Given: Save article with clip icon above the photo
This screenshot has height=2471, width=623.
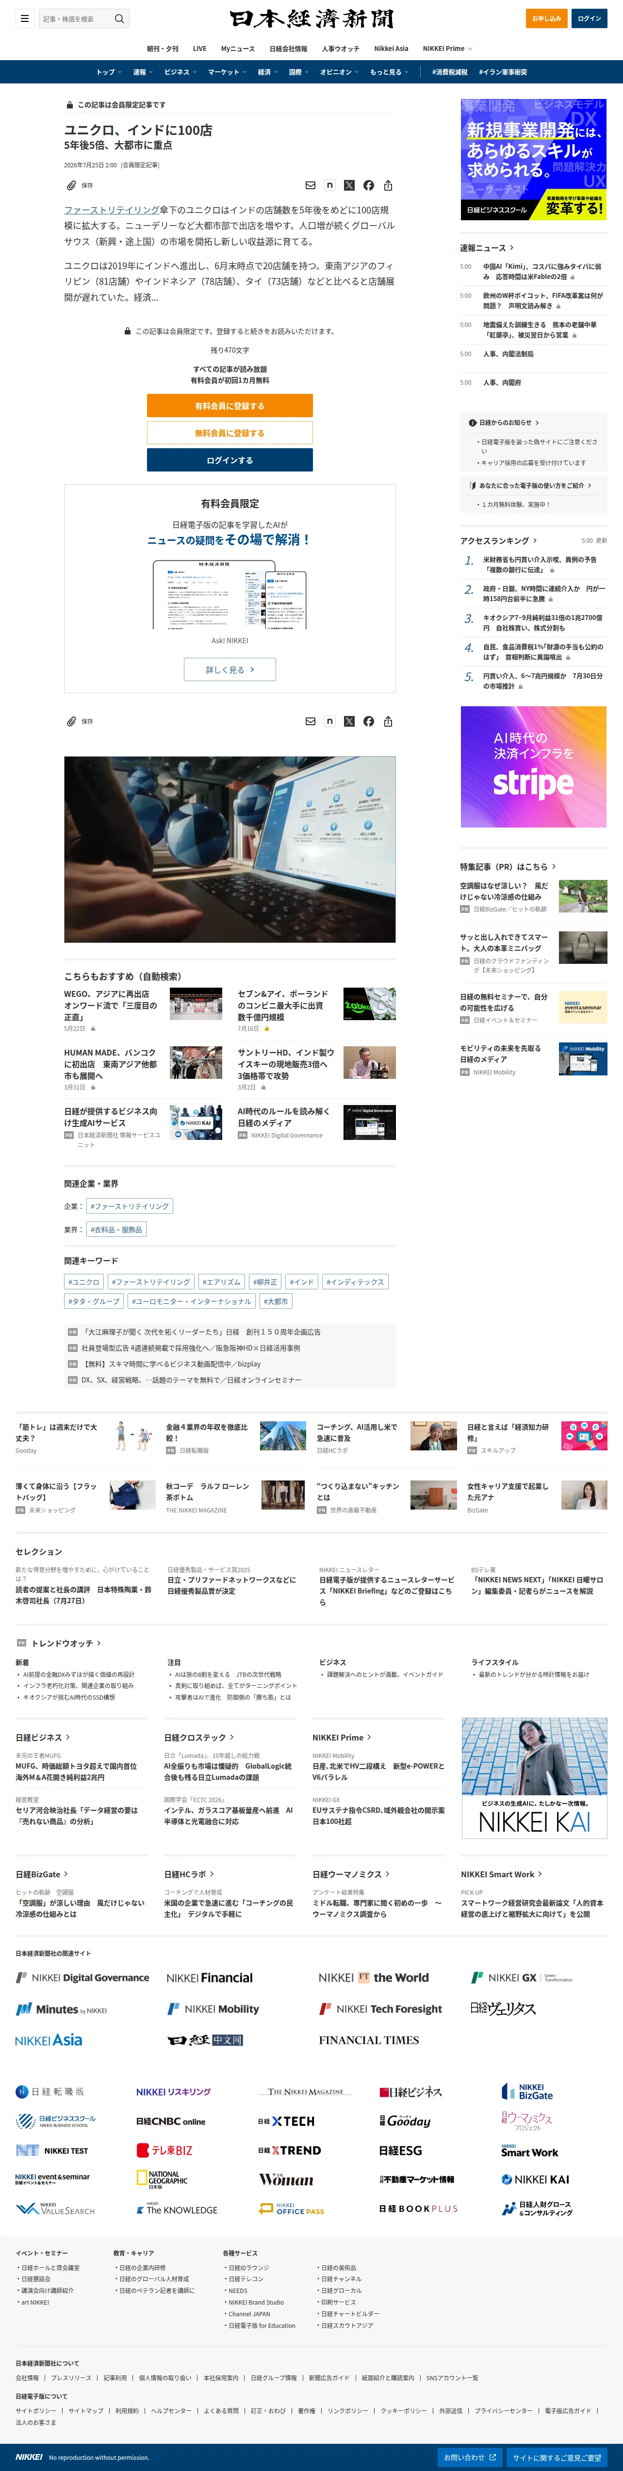Looking at the screenshot, I should [x=80, y=721].
